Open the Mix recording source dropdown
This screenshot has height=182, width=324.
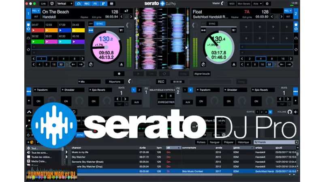[89, 82]
